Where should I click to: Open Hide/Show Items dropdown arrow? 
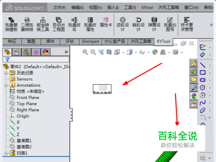click(149, 53)
